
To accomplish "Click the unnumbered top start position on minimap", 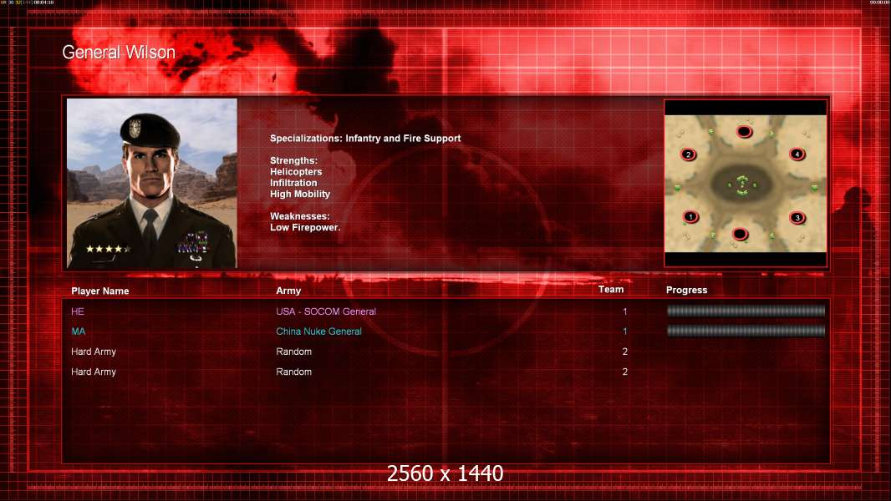I will 745,132.
